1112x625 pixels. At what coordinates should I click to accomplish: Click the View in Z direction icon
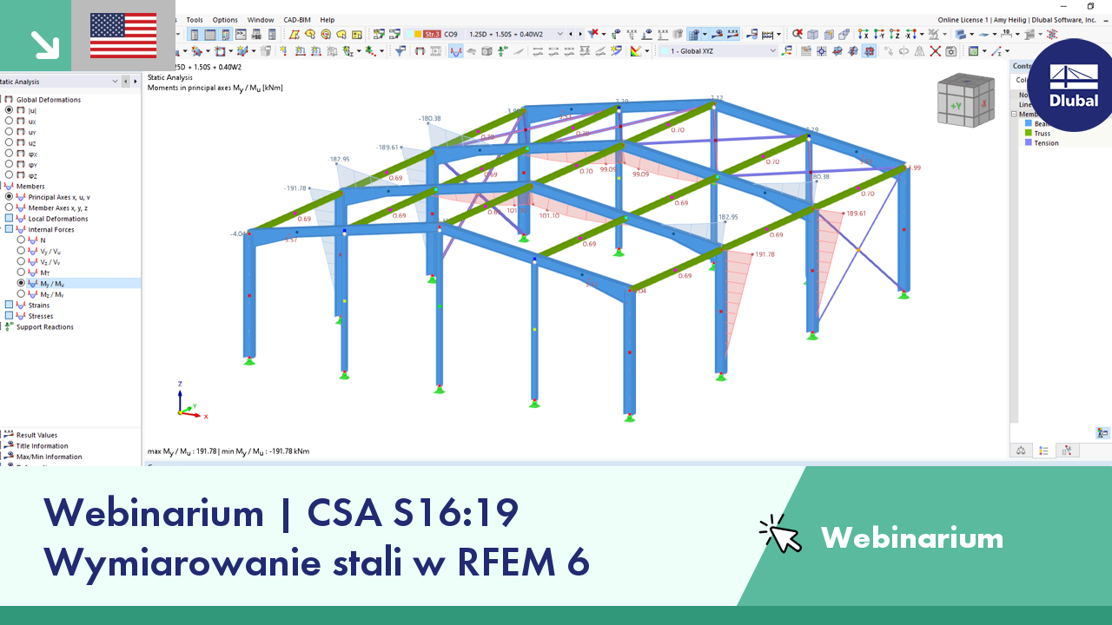[894, 34]
